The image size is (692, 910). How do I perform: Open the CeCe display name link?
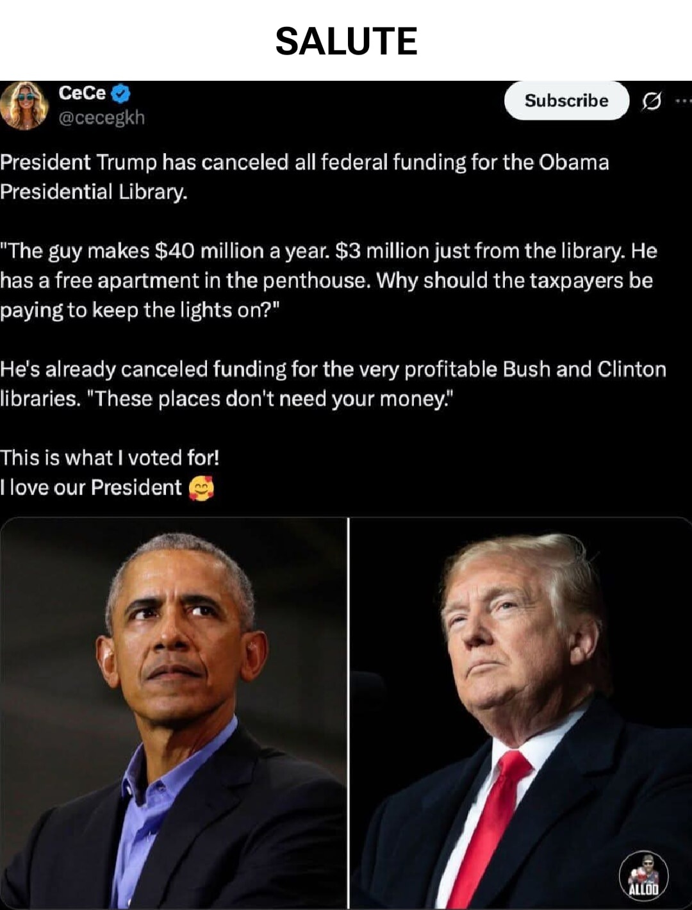point(82,93)
